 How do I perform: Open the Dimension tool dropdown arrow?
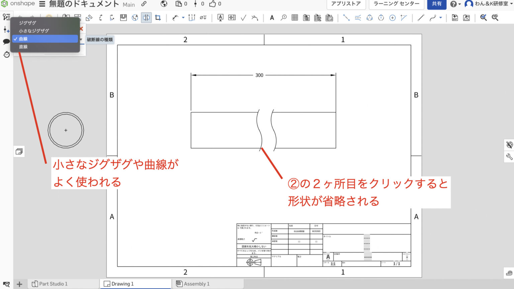coord(183,18)
